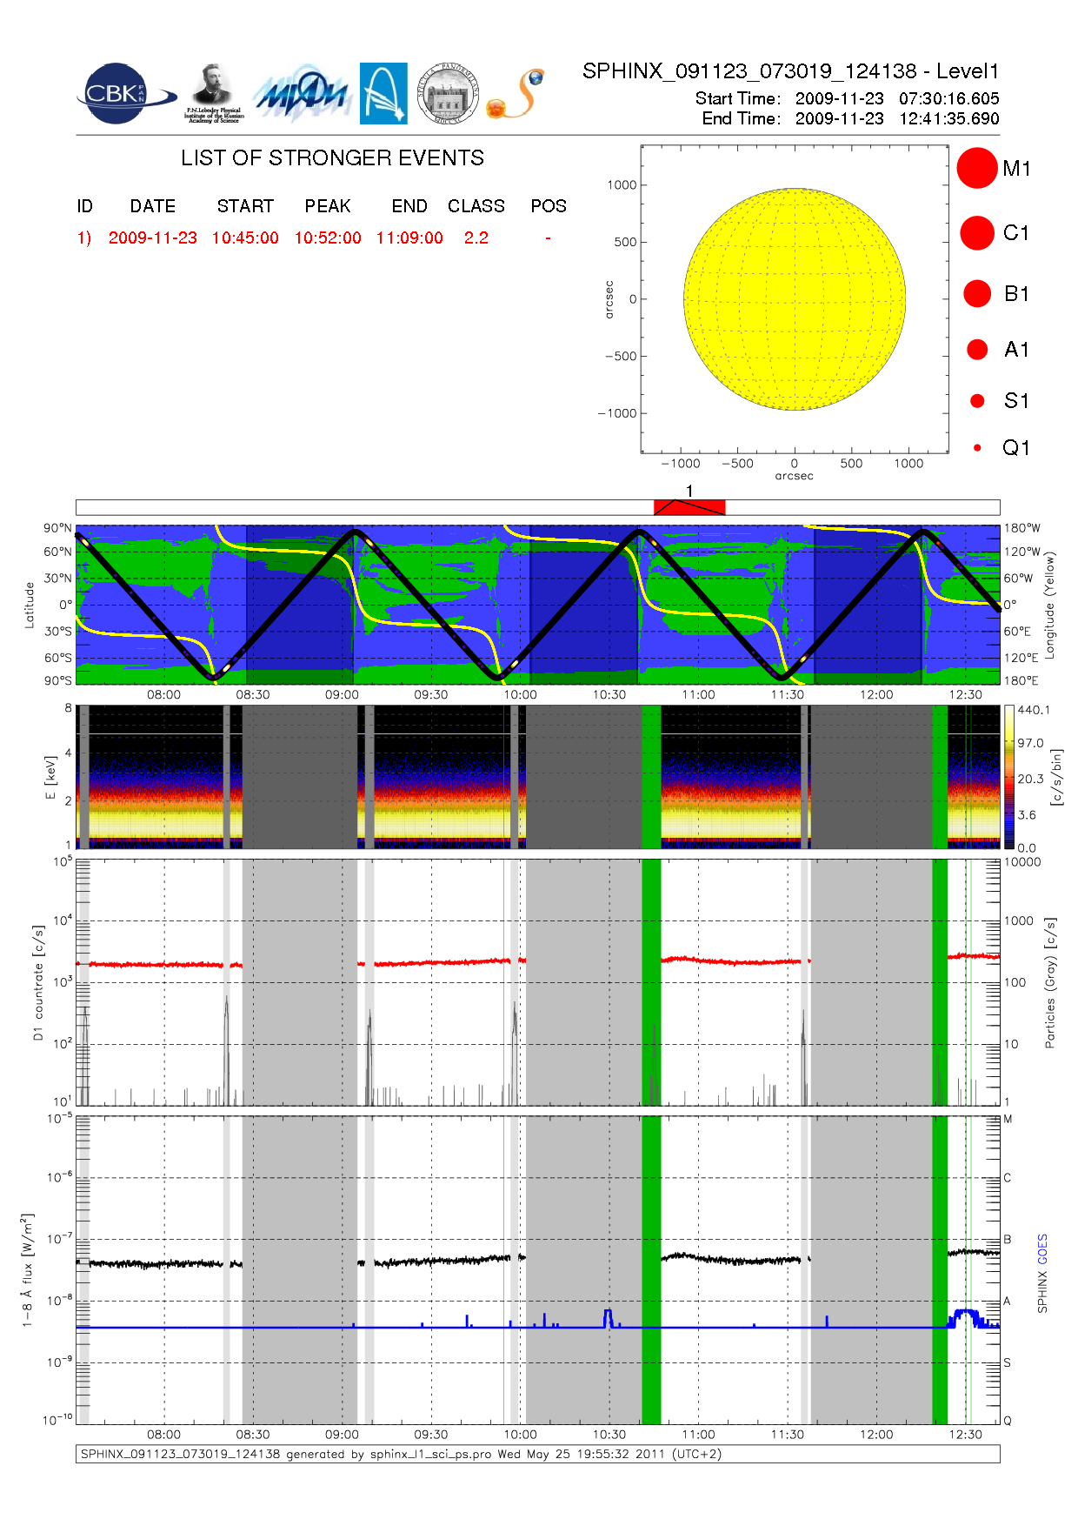Click event row ID 1) in list
The image size is (1078, 1526).
(x=84, y=238)
